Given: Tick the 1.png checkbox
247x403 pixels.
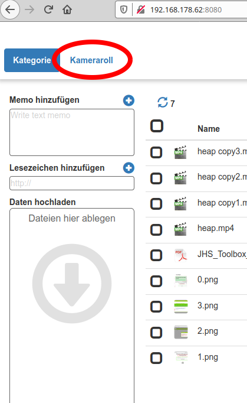Looking at the screenshot, I should point(156,358).
